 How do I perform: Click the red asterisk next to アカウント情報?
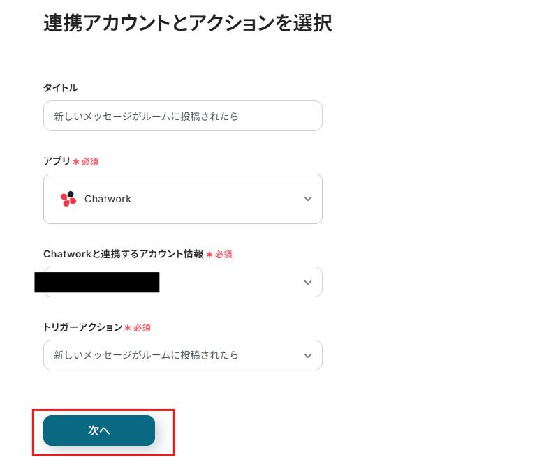[209, 255]
